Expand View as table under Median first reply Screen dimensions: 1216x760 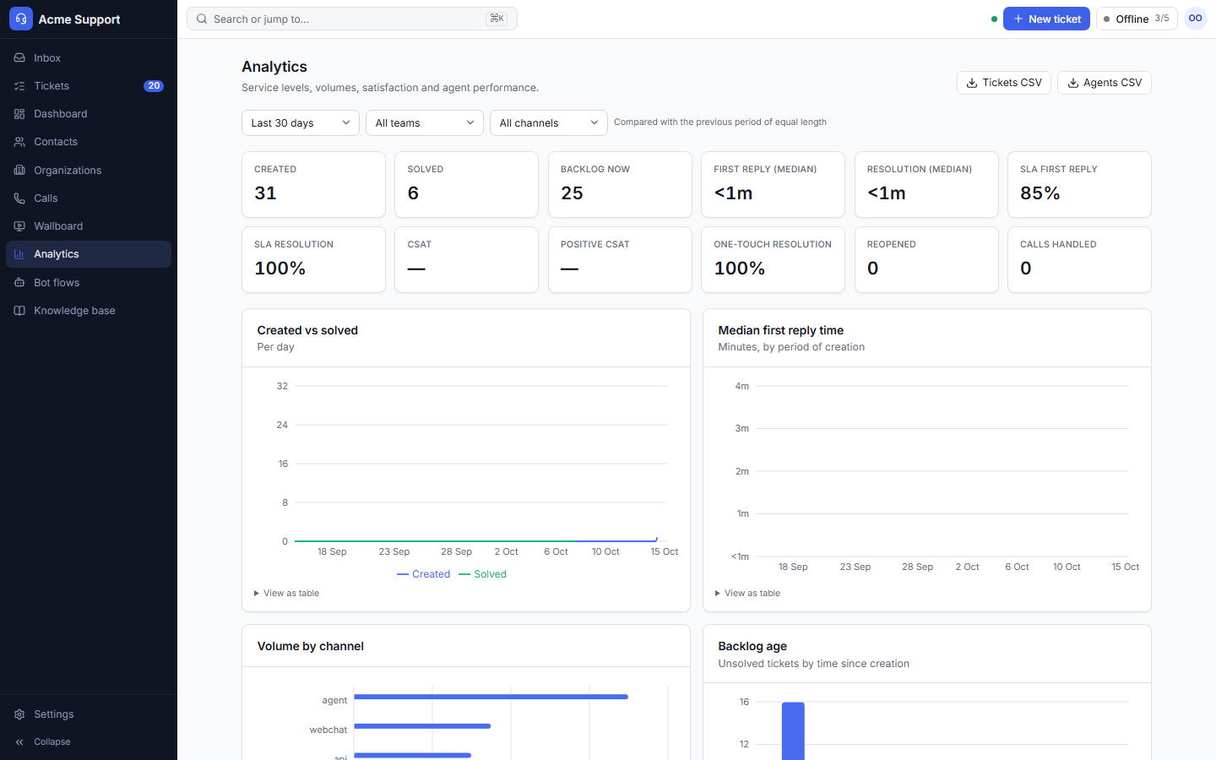(748, 593)
